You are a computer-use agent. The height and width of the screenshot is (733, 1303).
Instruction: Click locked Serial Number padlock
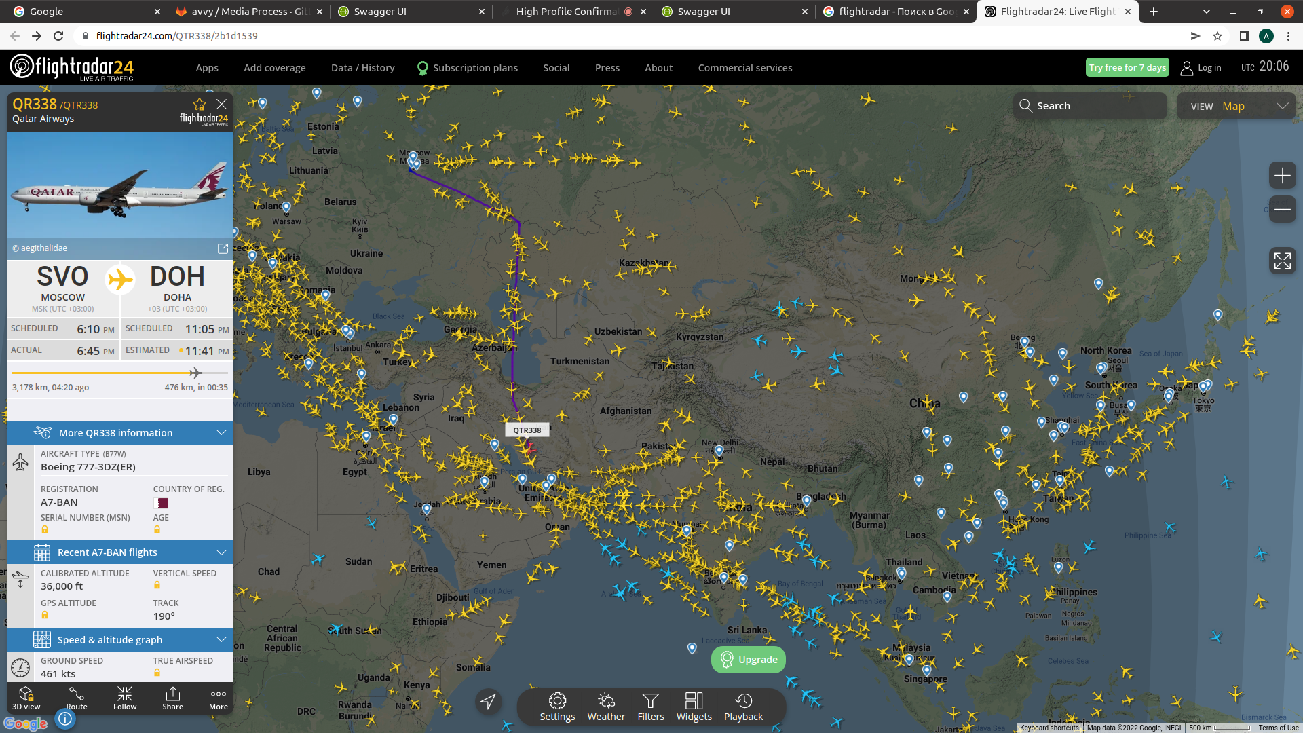point(44,529)
